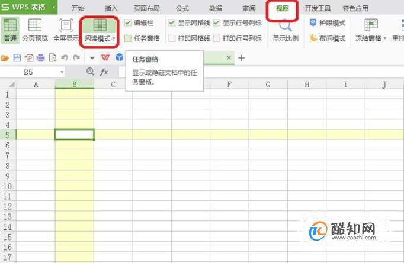
Task: Click the Freeze Panes (冻结窗格) icon
Action: pos(371,25)
